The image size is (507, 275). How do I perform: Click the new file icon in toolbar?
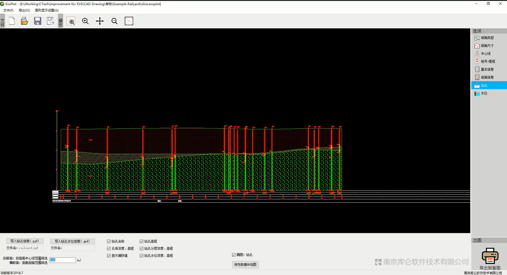tap(12, 21)
